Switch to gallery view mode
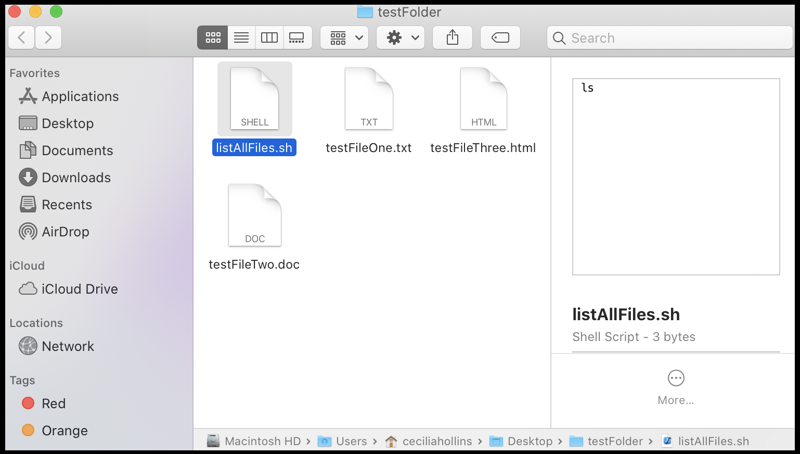Viewport: 800px width, 454px height. [x=297, y=37]
